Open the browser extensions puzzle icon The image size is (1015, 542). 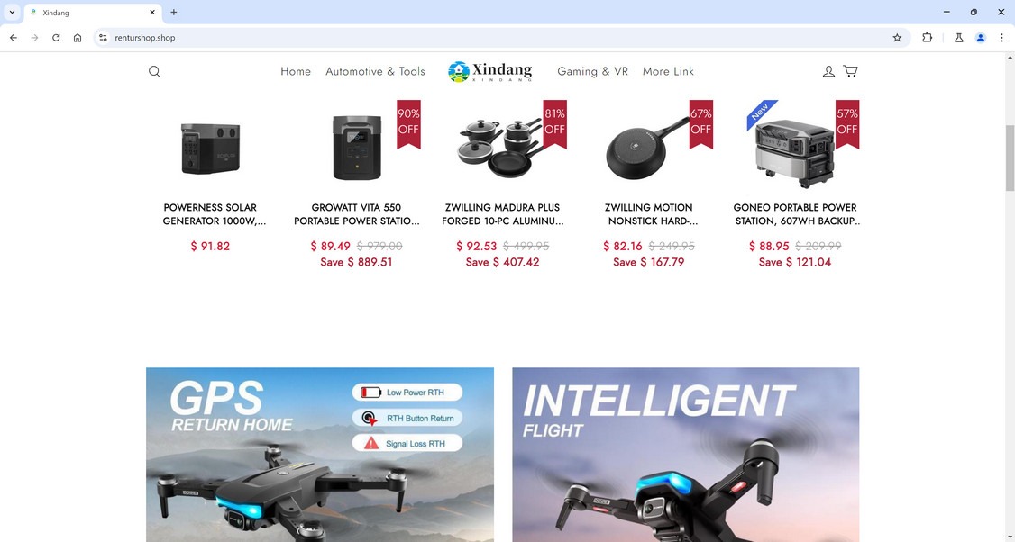[927, 38]
